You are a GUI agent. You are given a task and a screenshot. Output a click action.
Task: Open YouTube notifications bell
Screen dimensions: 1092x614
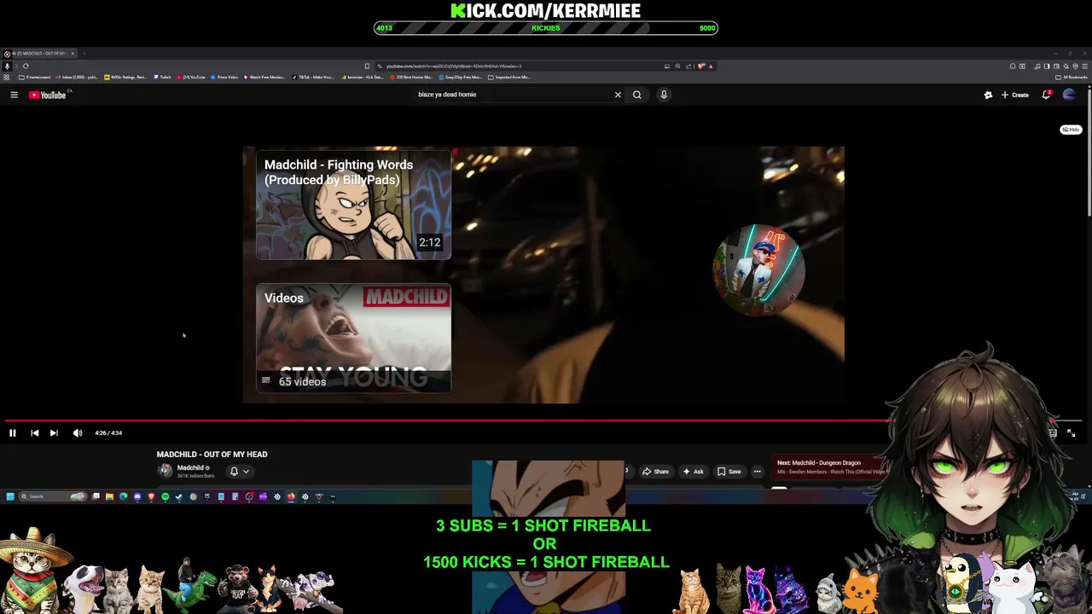tap(1046, 95)
